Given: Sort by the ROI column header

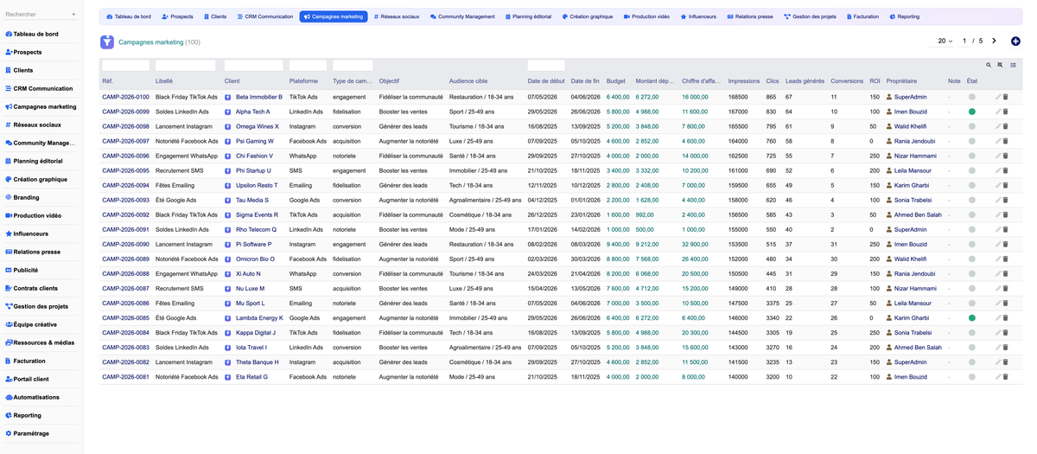Looking at the screenshot, I should [x=875, y=81].
